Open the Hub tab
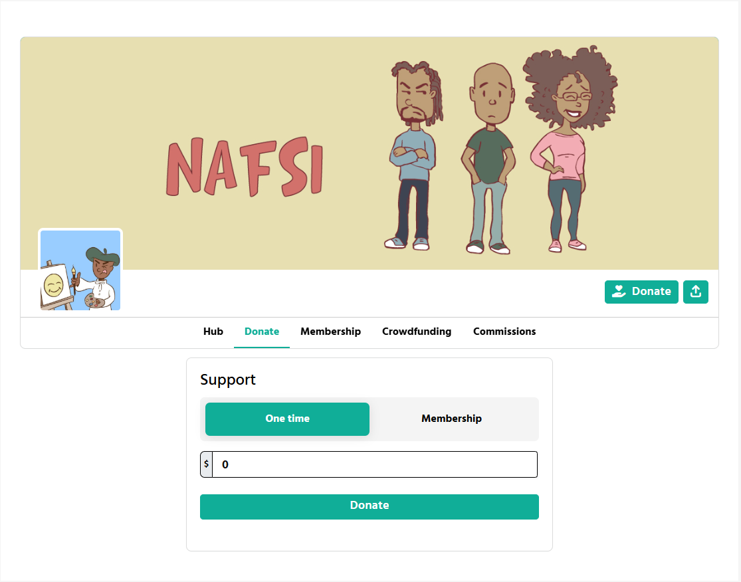 pos(213,332)
